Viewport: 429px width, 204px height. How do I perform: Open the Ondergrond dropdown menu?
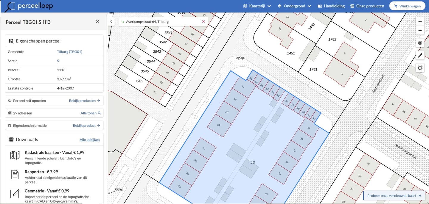(x=294, y=6)
